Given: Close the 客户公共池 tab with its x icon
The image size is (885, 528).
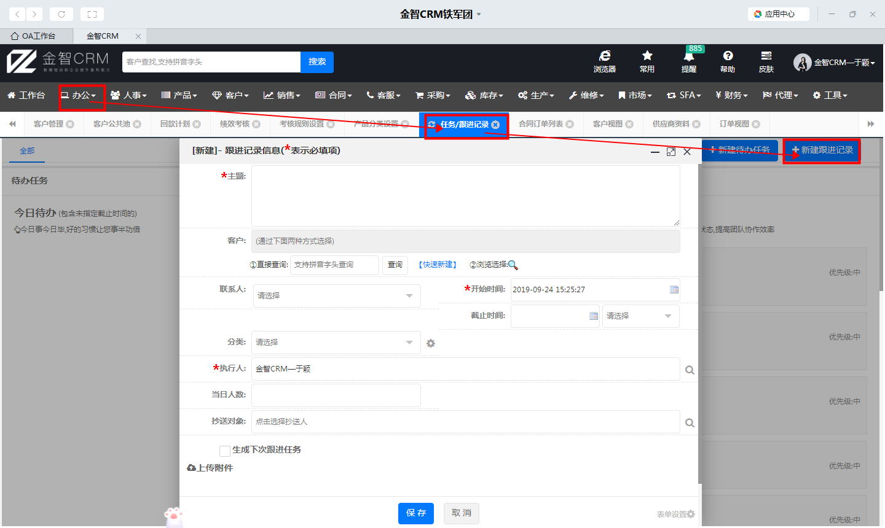Looking at the screenshot, I should 137,124.
